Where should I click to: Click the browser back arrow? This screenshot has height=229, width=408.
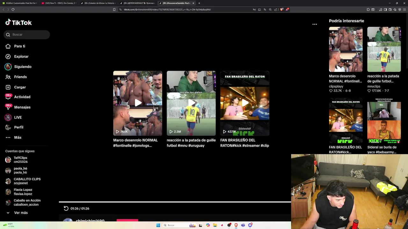coord(4,10)
